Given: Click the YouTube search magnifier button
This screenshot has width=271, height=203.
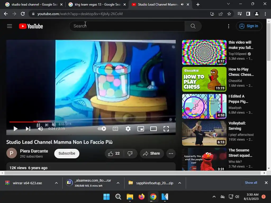Looking at the screenshot, I should pyautogui.click(x=193, y=26).
